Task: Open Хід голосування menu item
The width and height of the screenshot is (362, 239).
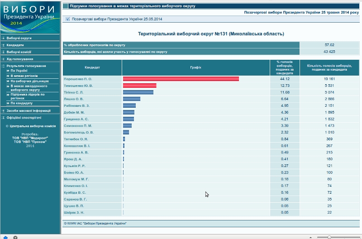Action: point(19,59)
